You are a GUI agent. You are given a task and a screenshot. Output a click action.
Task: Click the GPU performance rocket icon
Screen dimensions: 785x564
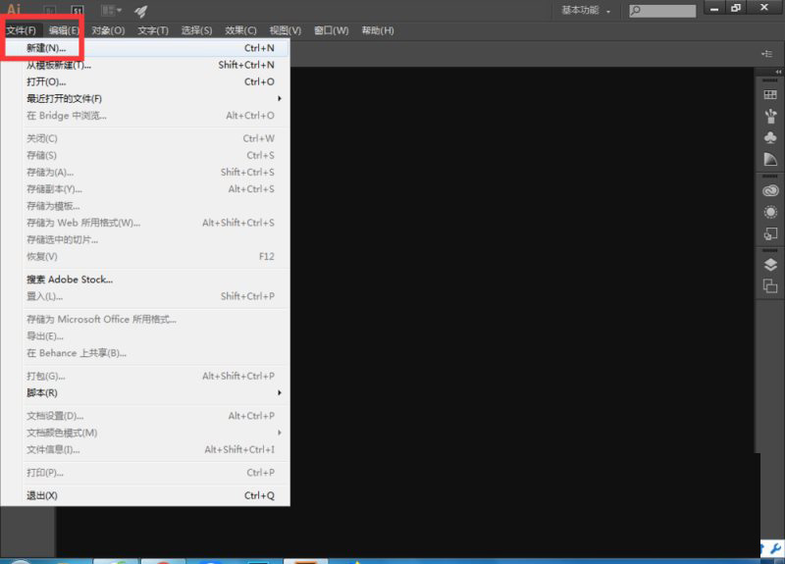coord(140,11)
